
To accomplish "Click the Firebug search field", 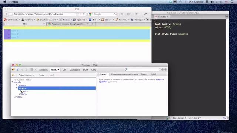I will (x=142, y=69).
